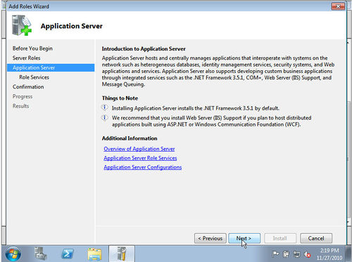
Task: Proceed with the Next button
Action: click(244, 238)
